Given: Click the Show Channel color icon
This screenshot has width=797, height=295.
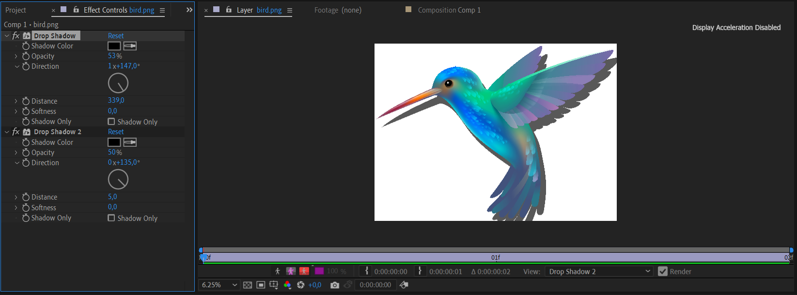Looking at the screenshot, I should (x=287, y=285).
